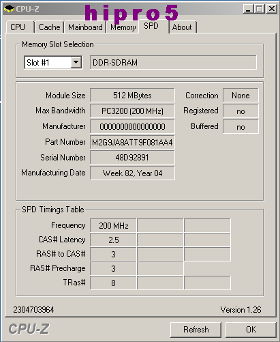Viewport: 280px width, 342px height.
Task: Click the Correction value None
Action: pos(240,95)
